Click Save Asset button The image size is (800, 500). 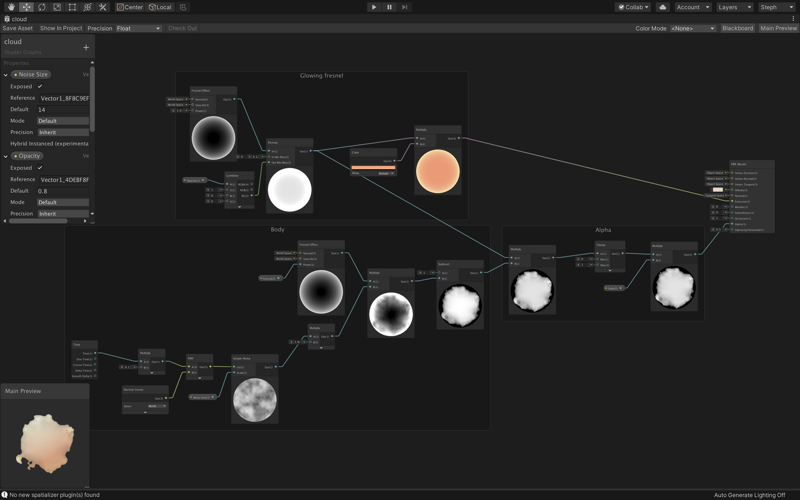pyautogui.click(x=18, y=28)
